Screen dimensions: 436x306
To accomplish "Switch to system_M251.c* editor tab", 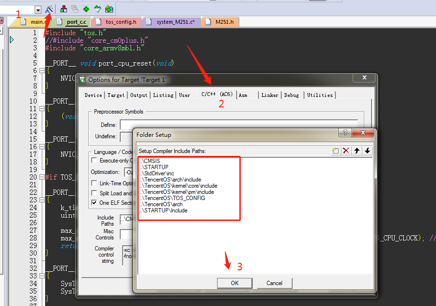I will pyautogui.click(x=171, y=22).
